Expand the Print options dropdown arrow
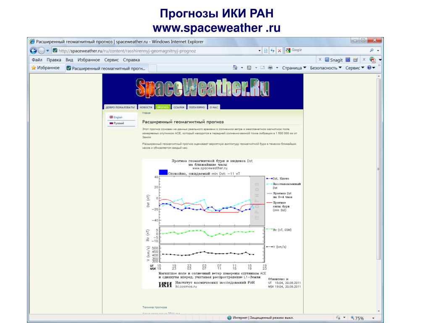 pyautogui.click(x=277, y=68)
